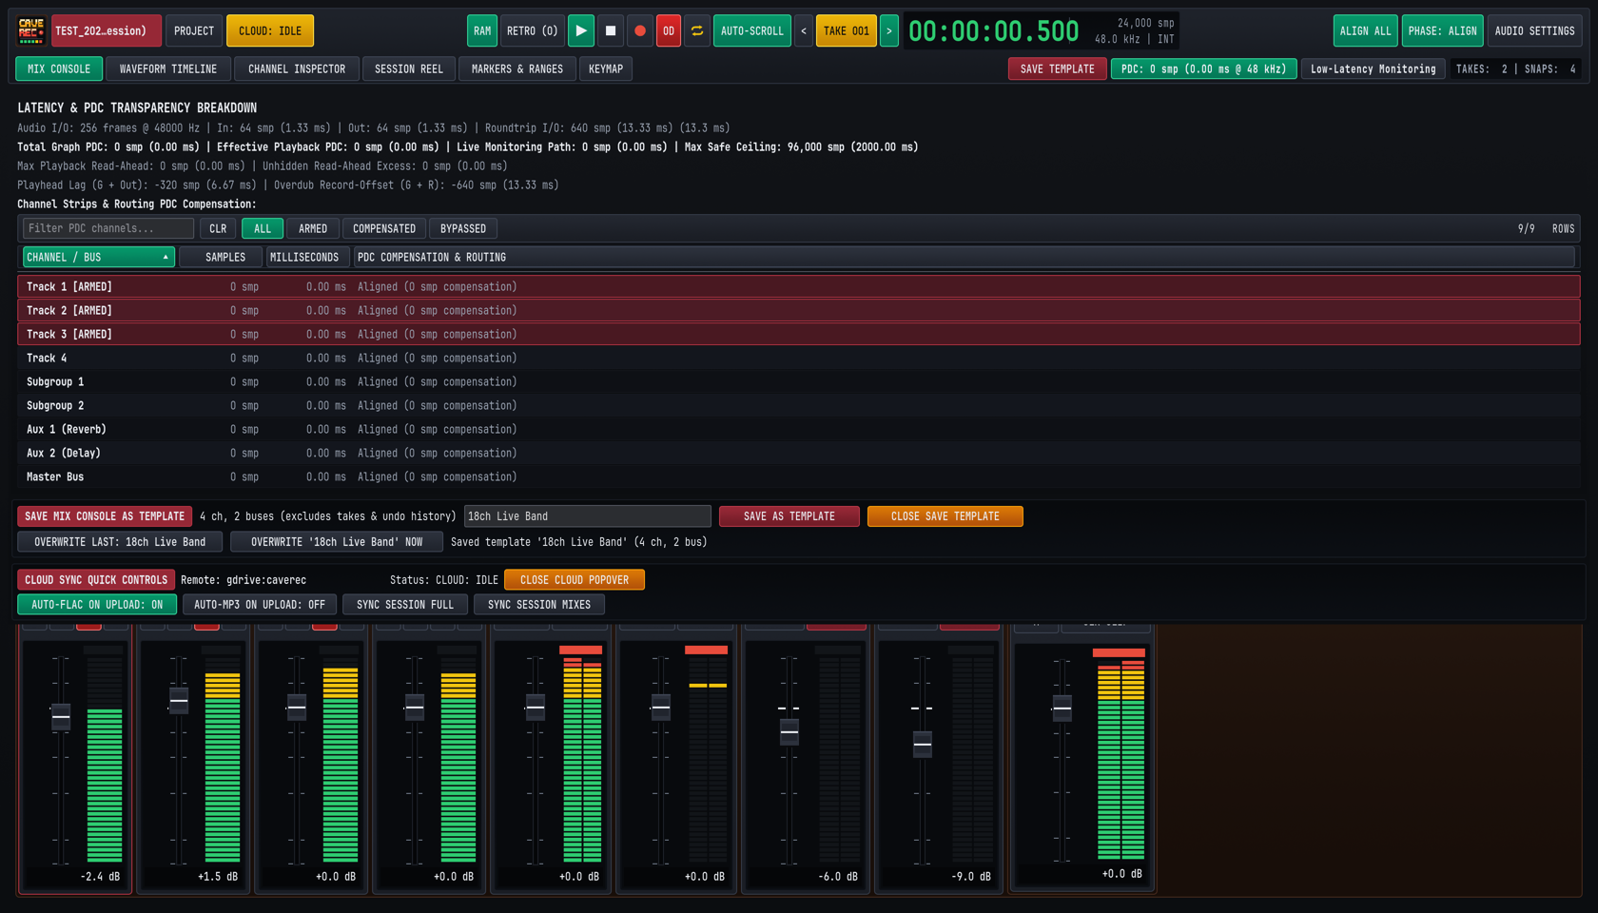Arm recording with the red record icon
The width and height of the screenshot is (1598, 913).
(x=640, y=30)
